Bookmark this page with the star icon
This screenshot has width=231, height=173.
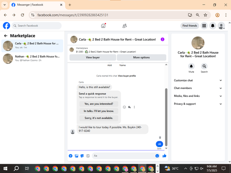point(206,15)
